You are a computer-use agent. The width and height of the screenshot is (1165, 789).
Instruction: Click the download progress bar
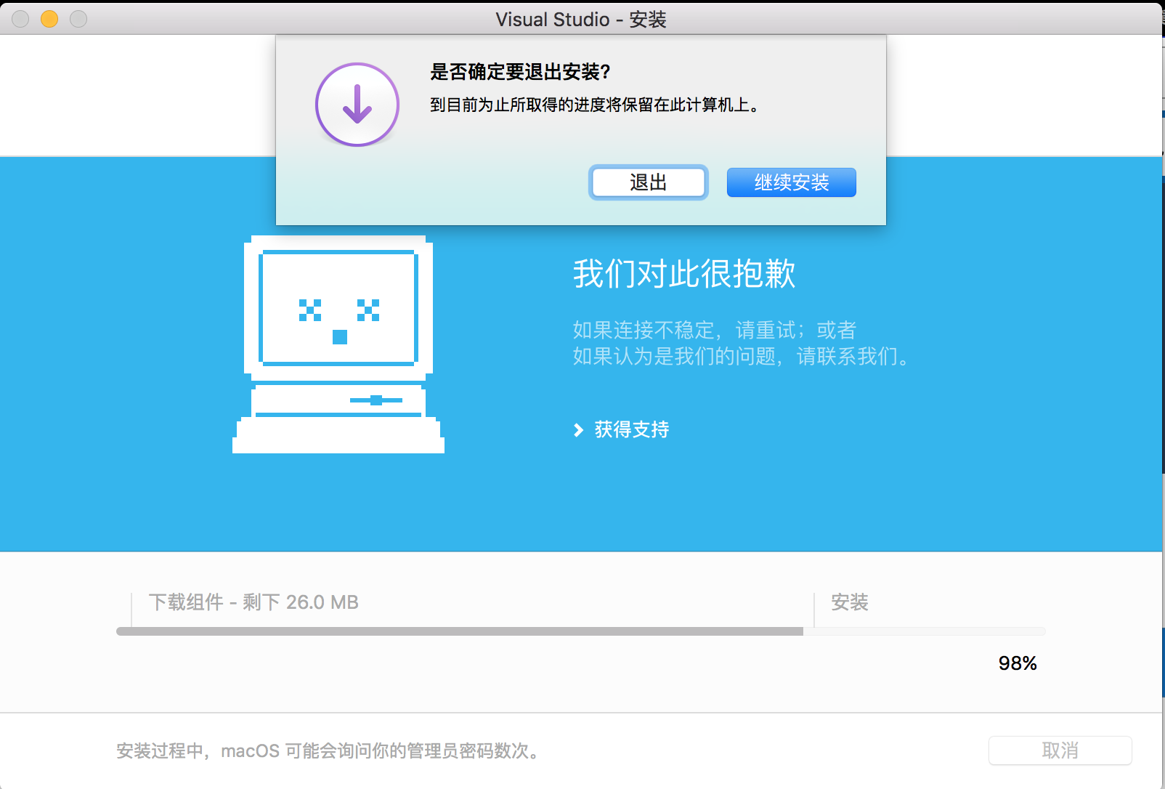(x=580, y=631)
